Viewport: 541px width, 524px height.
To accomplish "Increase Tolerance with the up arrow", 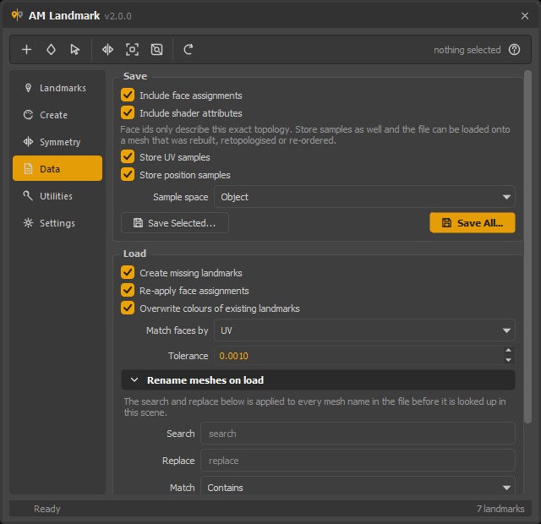I will [x=508, y=351].
